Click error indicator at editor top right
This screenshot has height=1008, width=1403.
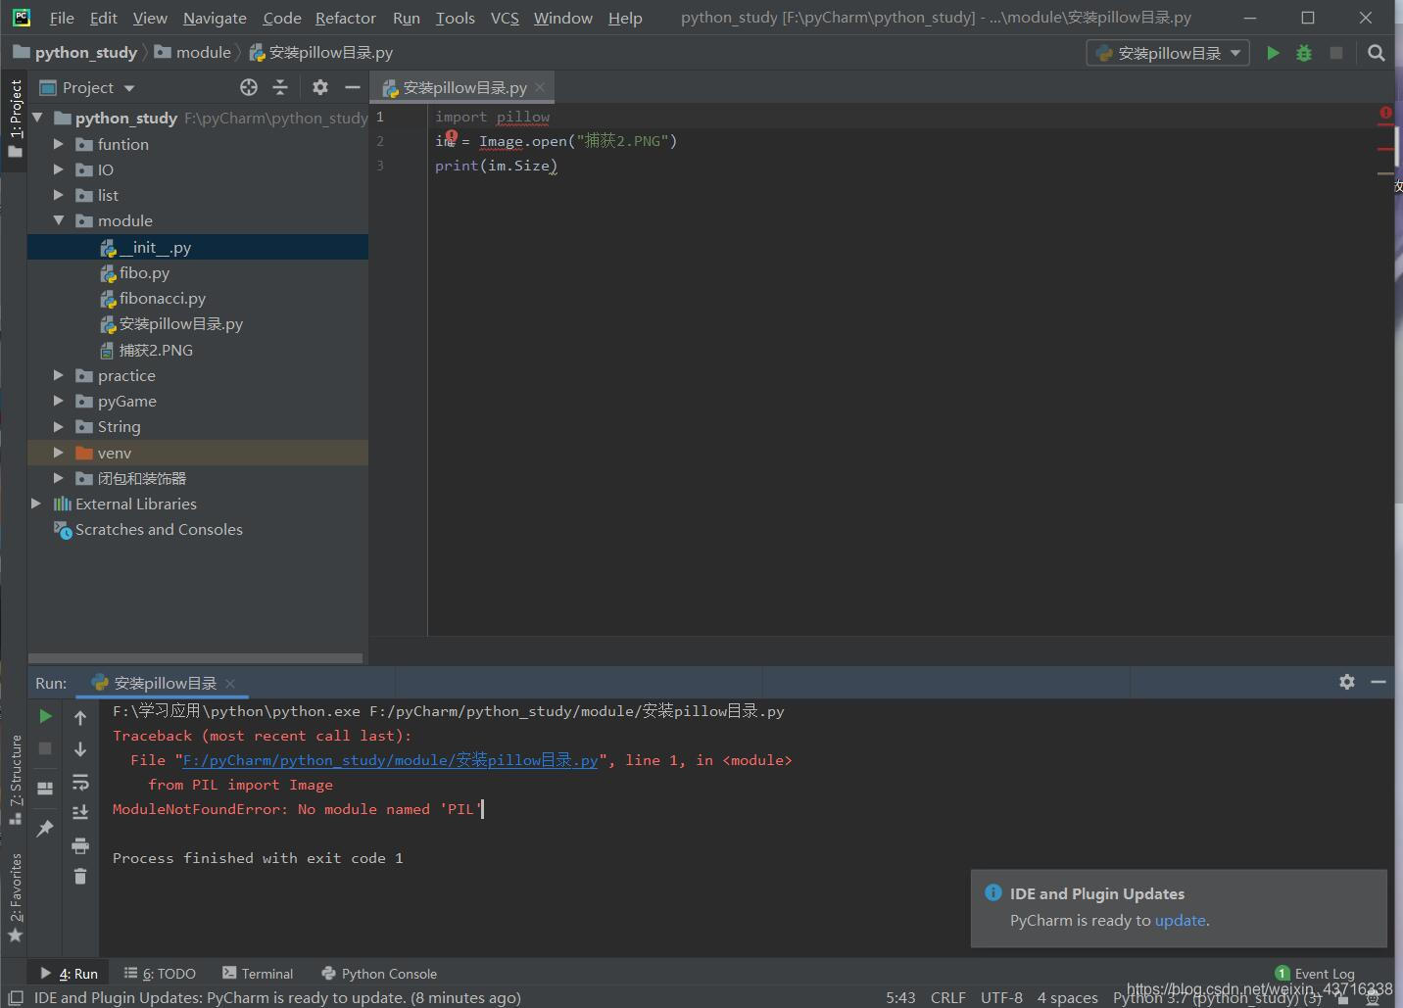(1385, 114)
